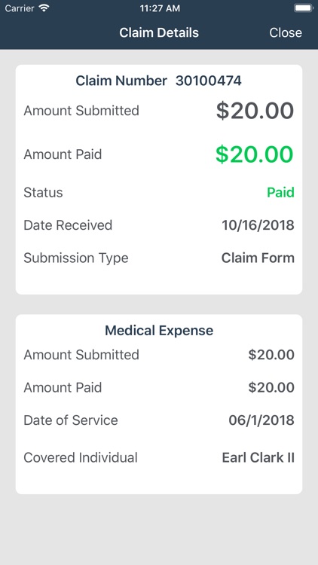This screenshot has height=565, width=318.
Task: Tap the Medical Expense section heading
Action: click(159, 331)
